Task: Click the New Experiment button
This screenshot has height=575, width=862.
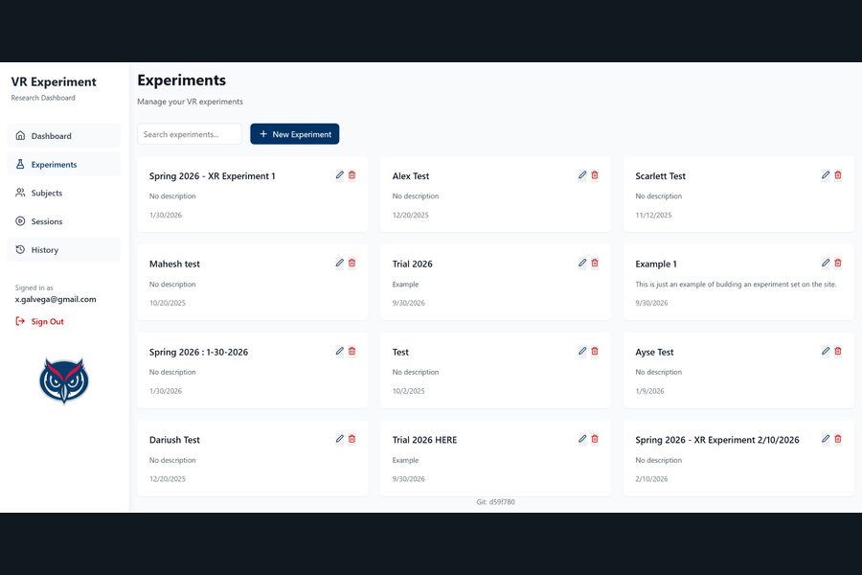Action: (x=295, y=134)
